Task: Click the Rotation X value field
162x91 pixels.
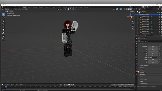Action: point(153,52)
